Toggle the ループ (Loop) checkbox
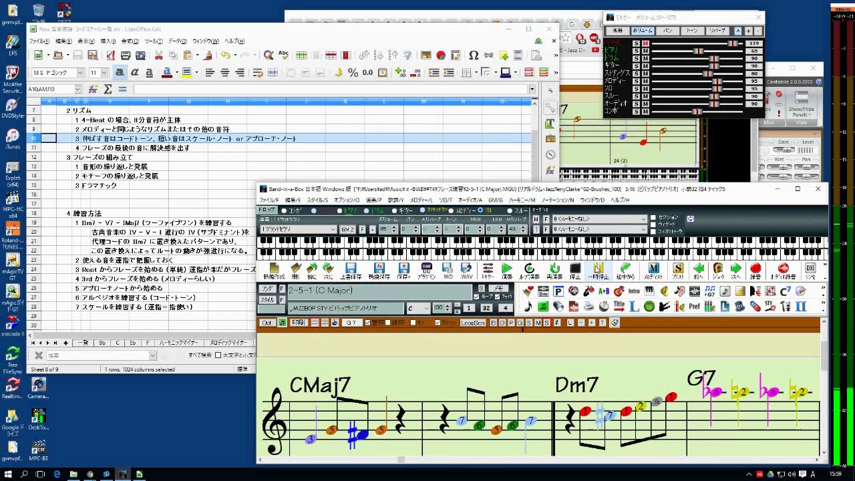This screenshot has height=481, width=855. click(x=476, y=297)
